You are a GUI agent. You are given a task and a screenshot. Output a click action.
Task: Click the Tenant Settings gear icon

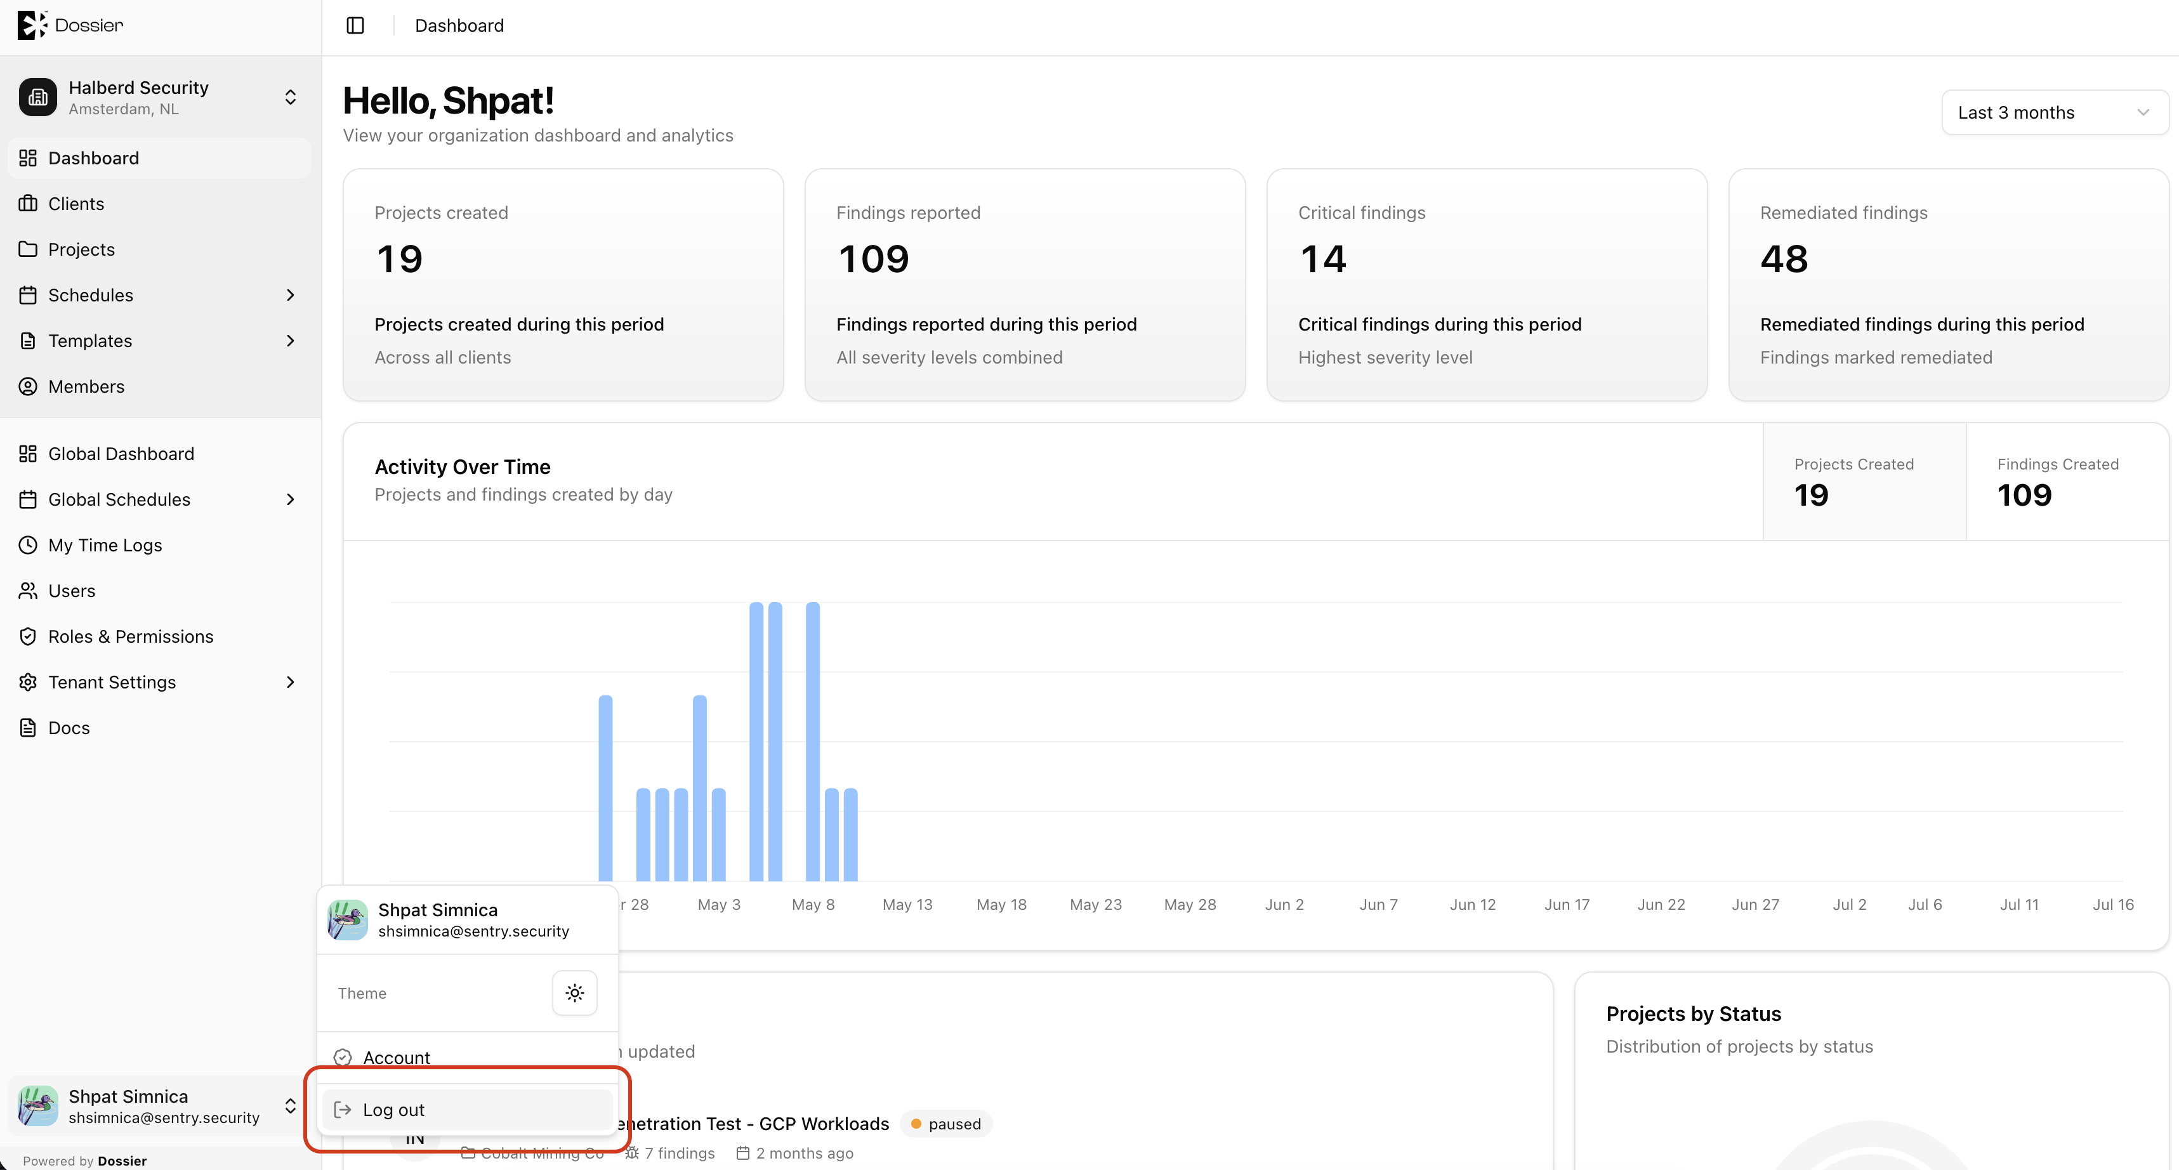click(28, 683)
